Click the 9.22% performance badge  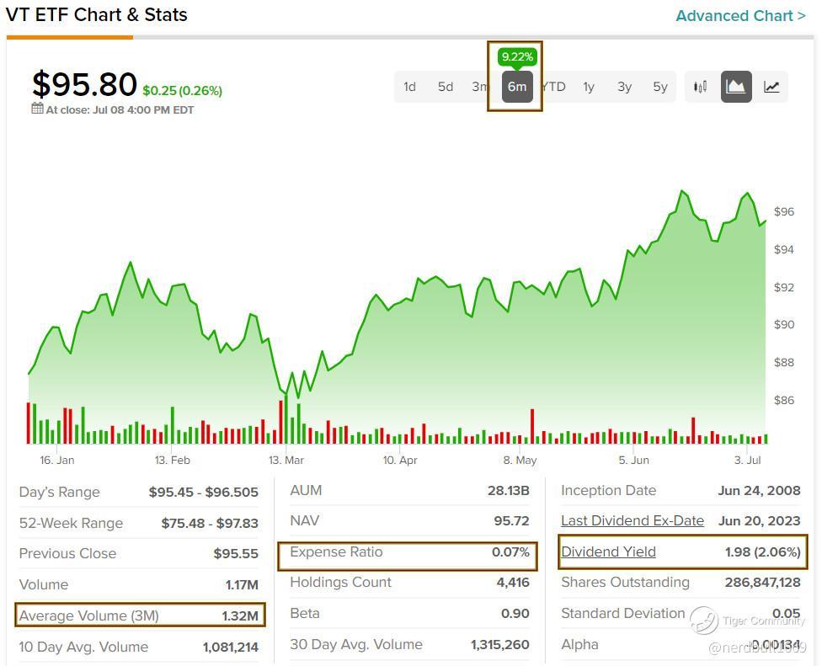click(517, 56)
